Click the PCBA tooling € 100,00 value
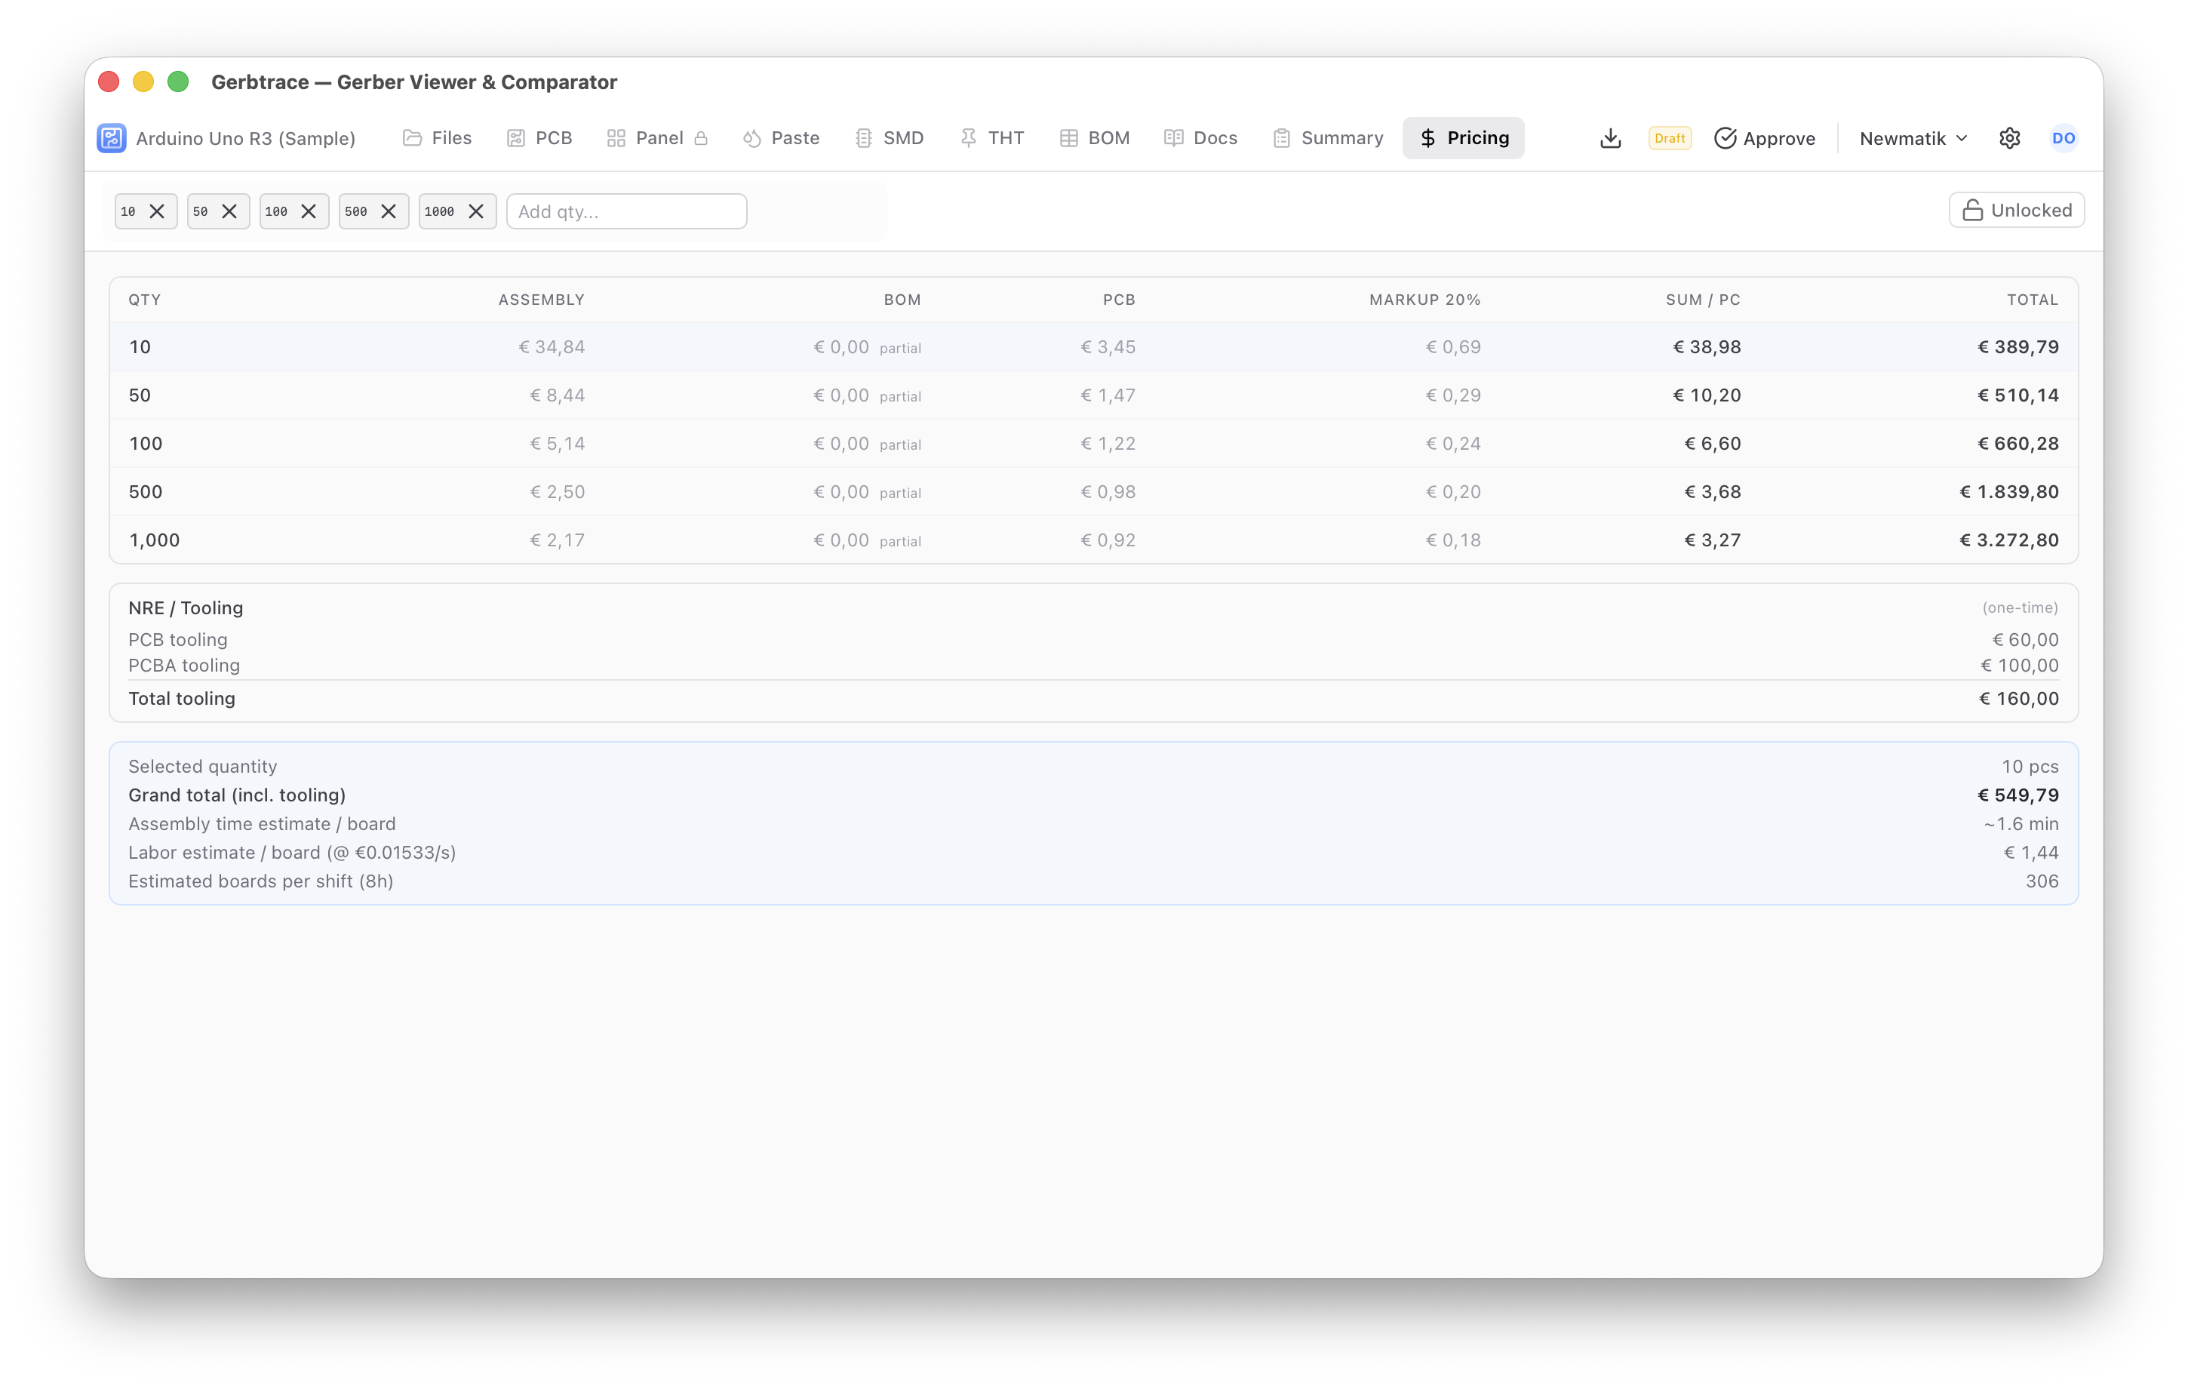Screen dimensions: 2188x1390 pyautogui.click(x=2020, y=666)
